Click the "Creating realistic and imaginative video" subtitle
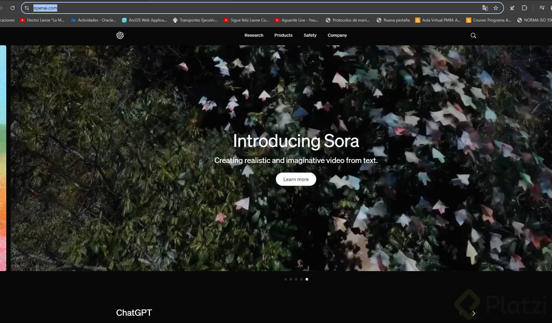552x323 pixels. 296,161
